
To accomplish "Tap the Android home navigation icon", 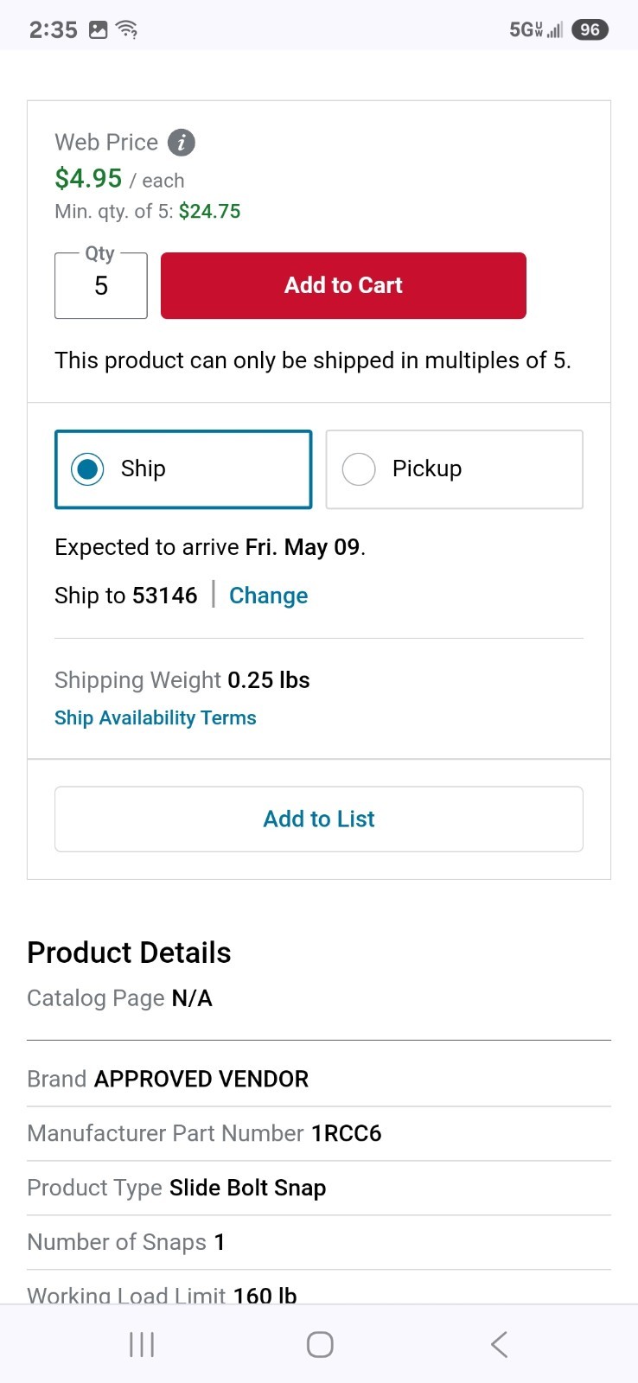I will point(320,1344).
